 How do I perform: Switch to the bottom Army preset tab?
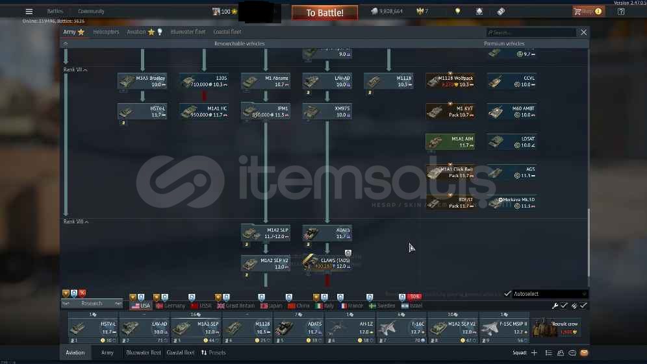click(107, 353)
